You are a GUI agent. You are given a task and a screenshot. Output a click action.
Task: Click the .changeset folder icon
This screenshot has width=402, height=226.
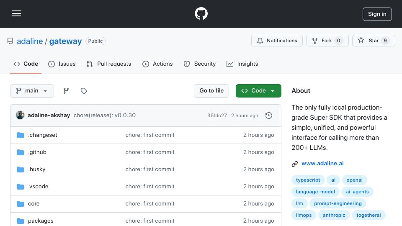tap(21, 135)
